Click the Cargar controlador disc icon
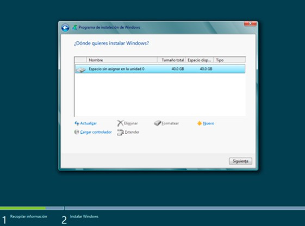305x226 pixels. 77,132
